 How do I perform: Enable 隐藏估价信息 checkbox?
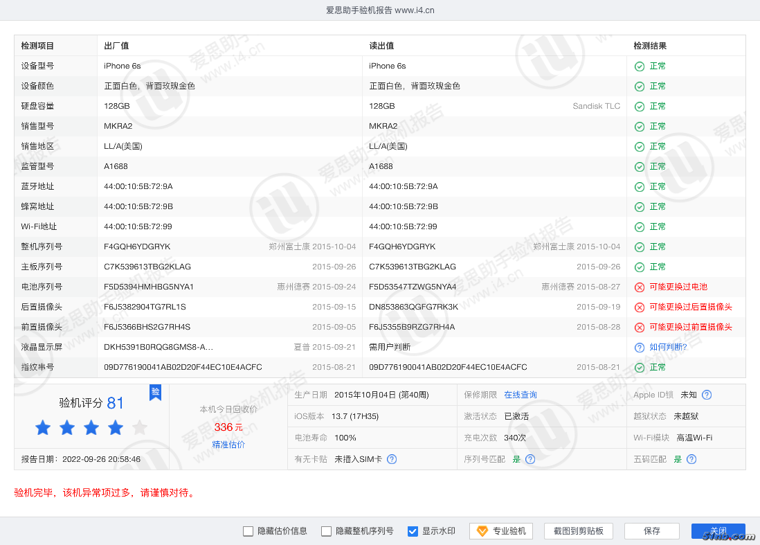coord(248,531)
